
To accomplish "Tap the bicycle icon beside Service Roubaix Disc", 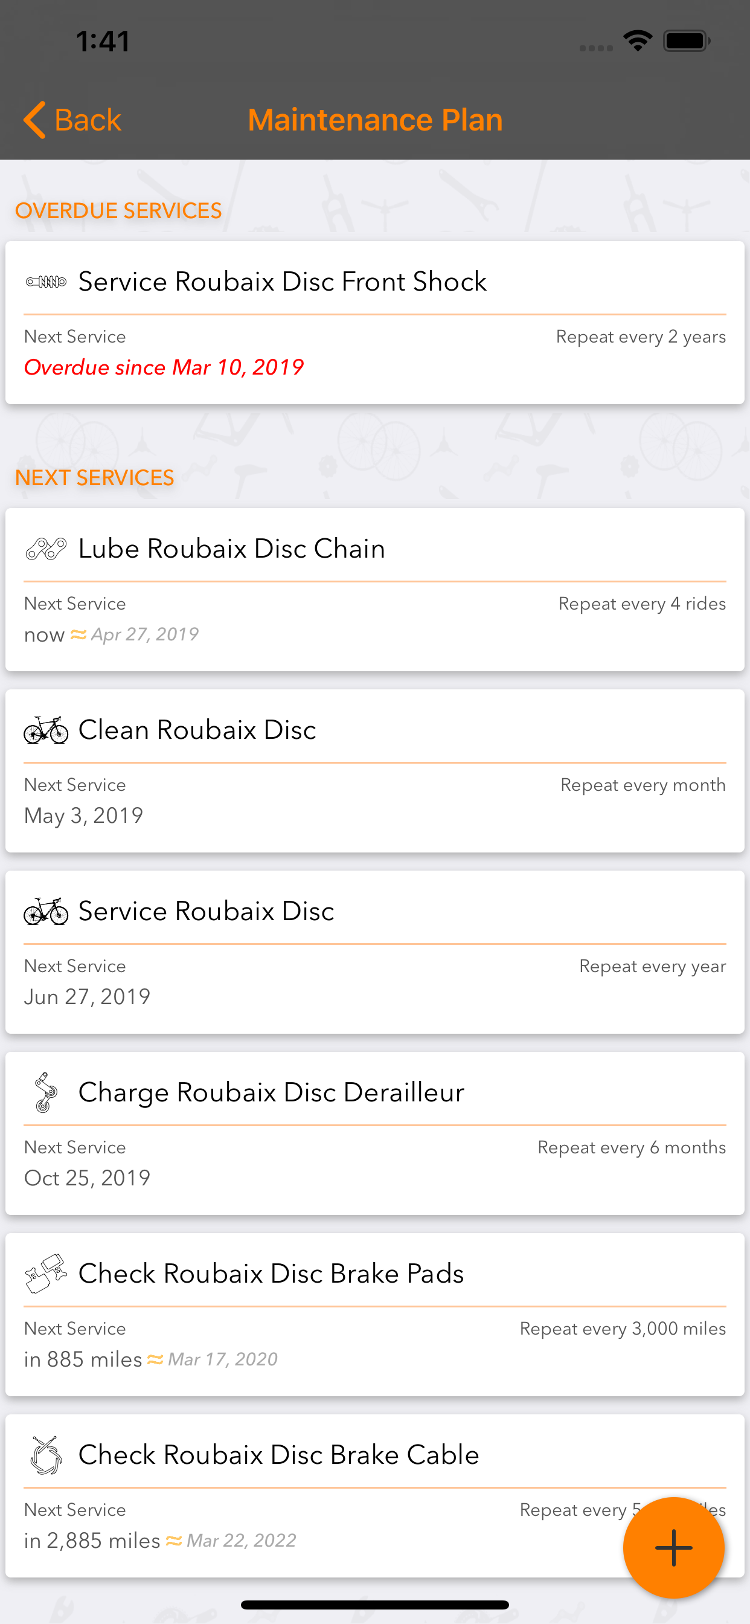I will click(x=46, y=911).
